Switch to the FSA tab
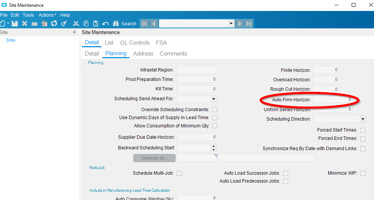 (x=162, y=43)
